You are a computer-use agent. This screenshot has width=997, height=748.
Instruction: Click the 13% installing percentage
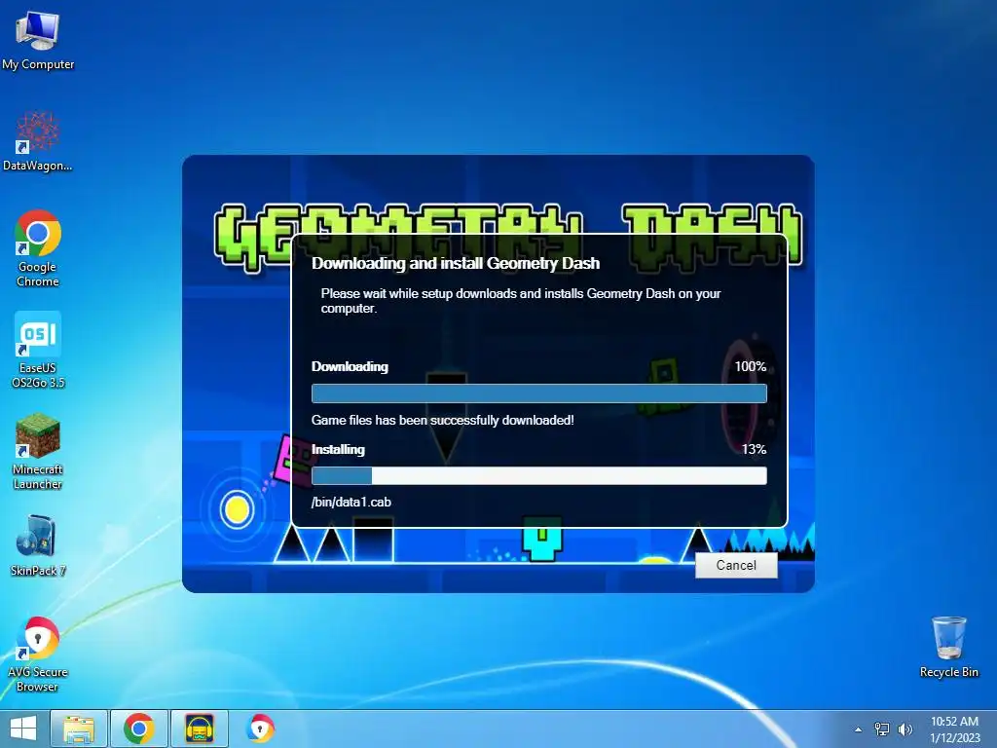point(754,449)
